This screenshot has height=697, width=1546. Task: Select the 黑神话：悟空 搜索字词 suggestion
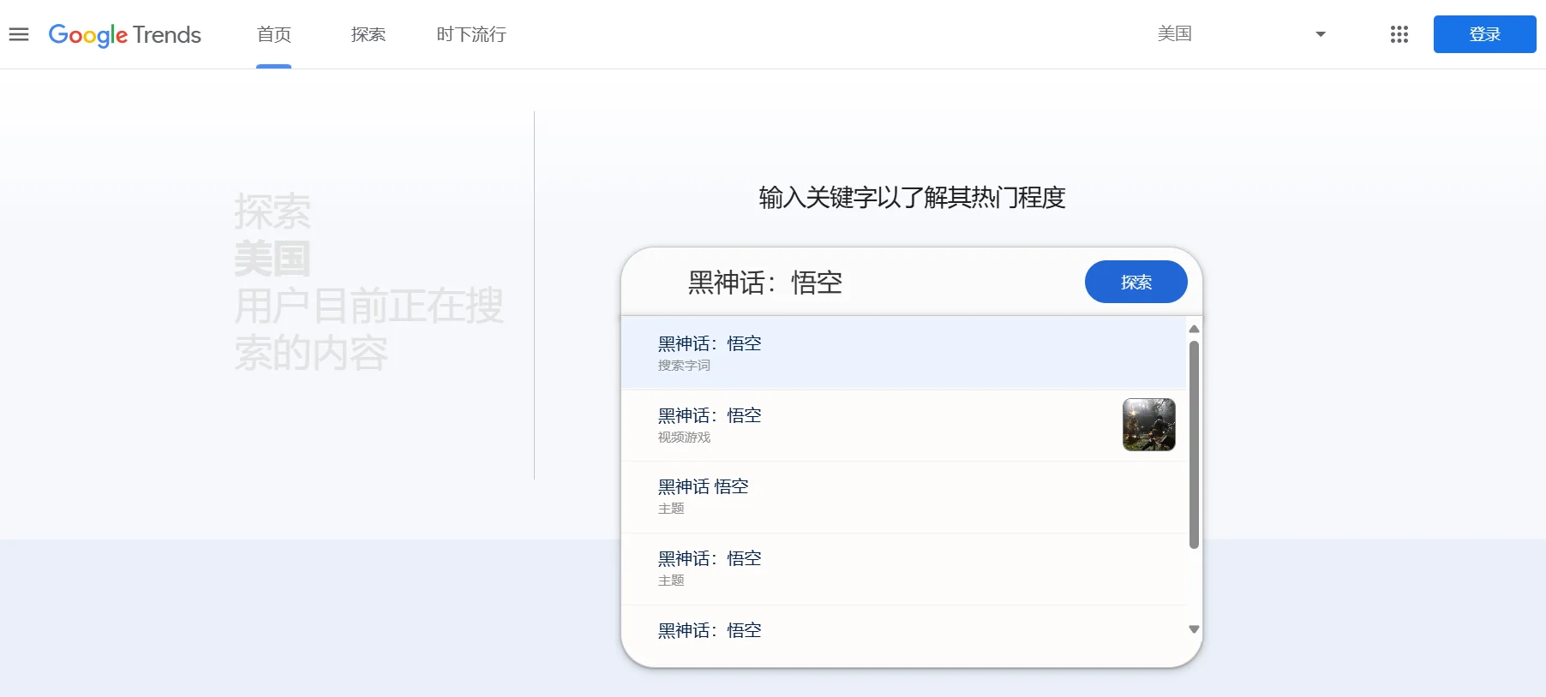[x=904, y=353]
